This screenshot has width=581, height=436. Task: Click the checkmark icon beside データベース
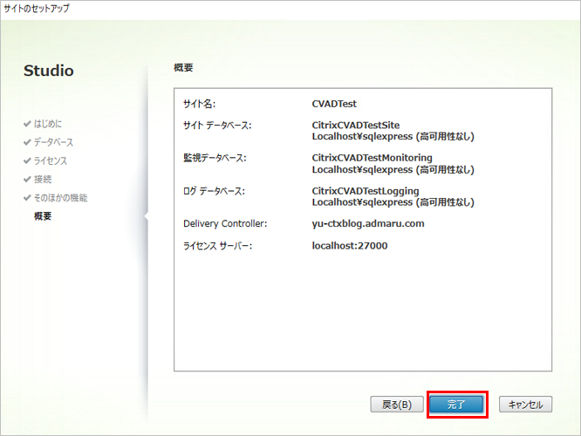pos(27,142)
